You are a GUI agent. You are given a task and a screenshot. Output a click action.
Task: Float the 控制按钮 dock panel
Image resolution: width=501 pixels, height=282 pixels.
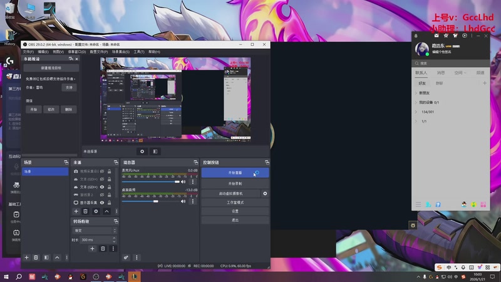(267, 162)
